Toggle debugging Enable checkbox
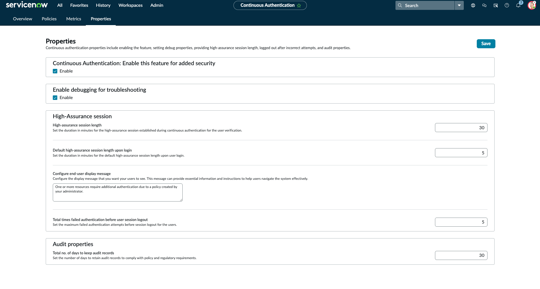Image resolution: width=540 pixels, height=289 pixels. 55,98
